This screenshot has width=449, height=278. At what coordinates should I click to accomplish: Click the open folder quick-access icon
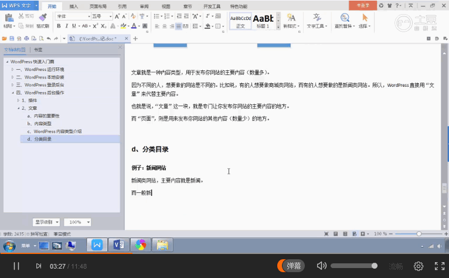click(x=4, y=38)
